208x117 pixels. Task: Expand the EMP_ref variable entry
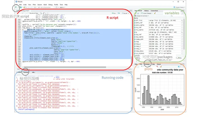coord(135,23)
